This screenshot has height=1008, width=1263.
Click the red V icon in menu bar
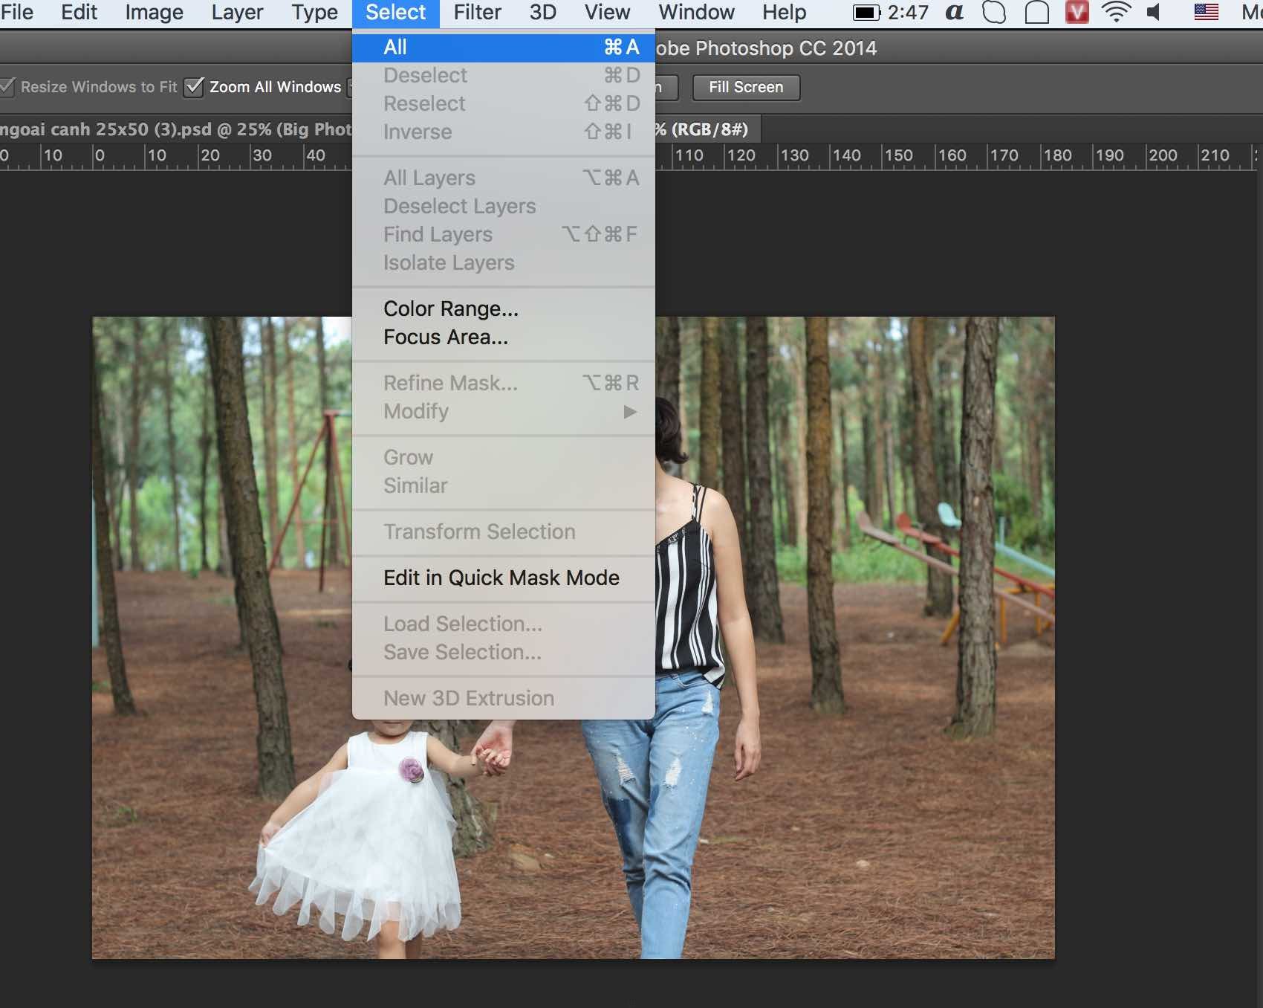(1077, 13)
